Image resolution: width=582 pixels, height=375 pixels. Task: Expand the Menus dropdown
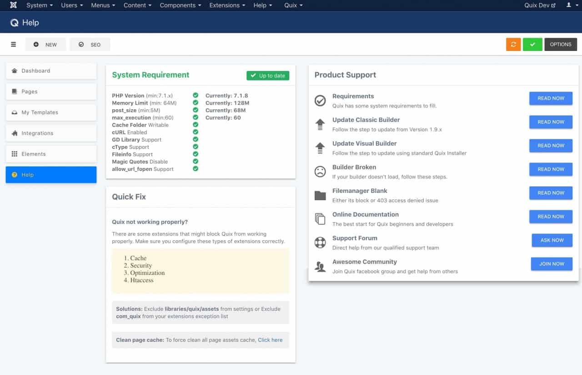pos(103,5)
